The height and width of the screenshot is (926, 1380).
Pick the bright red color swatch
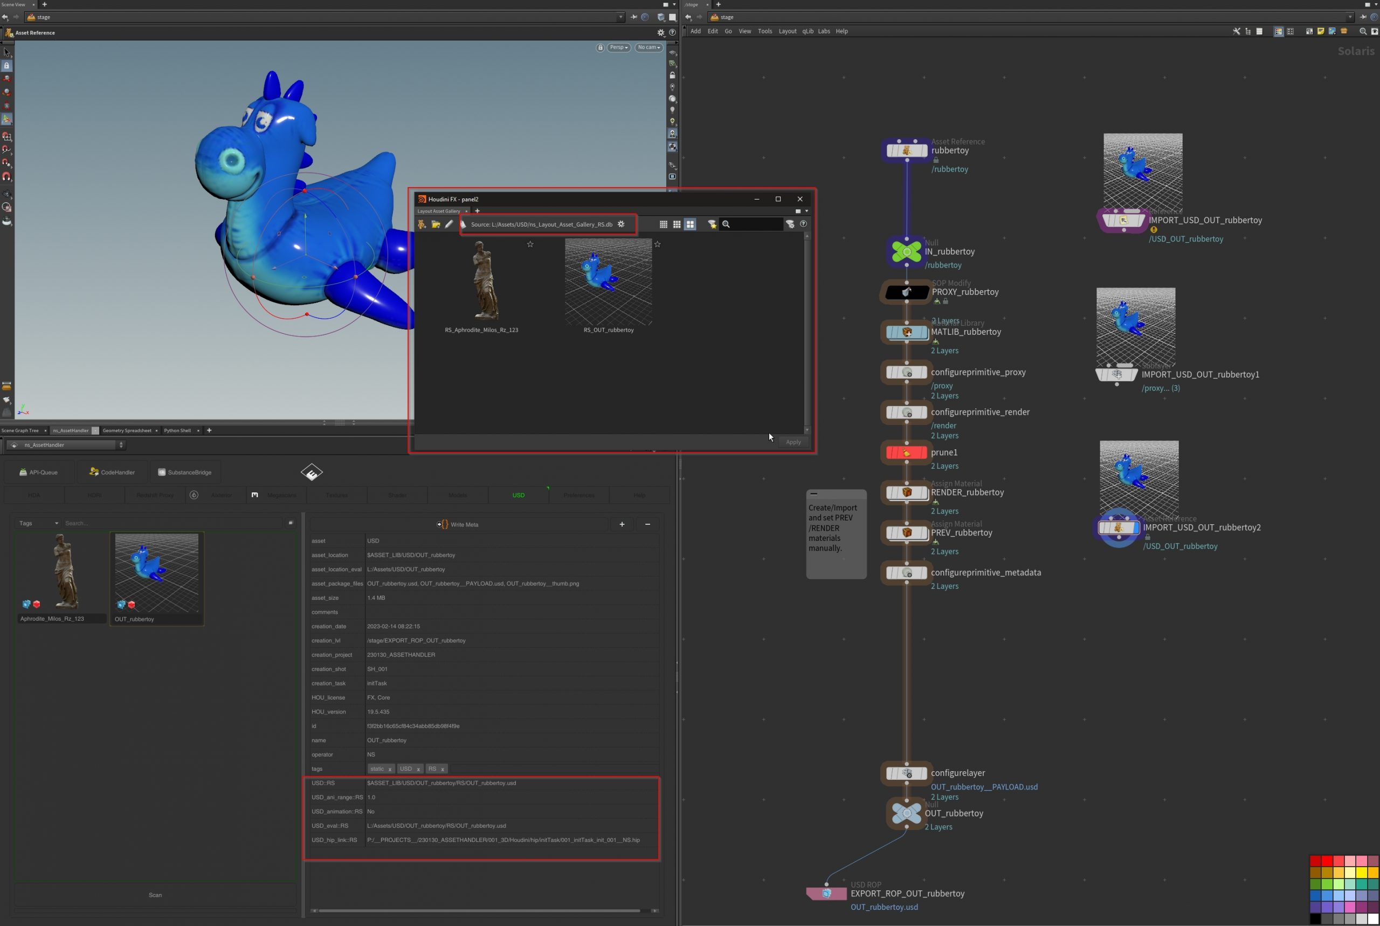[x=1327, y=861]
